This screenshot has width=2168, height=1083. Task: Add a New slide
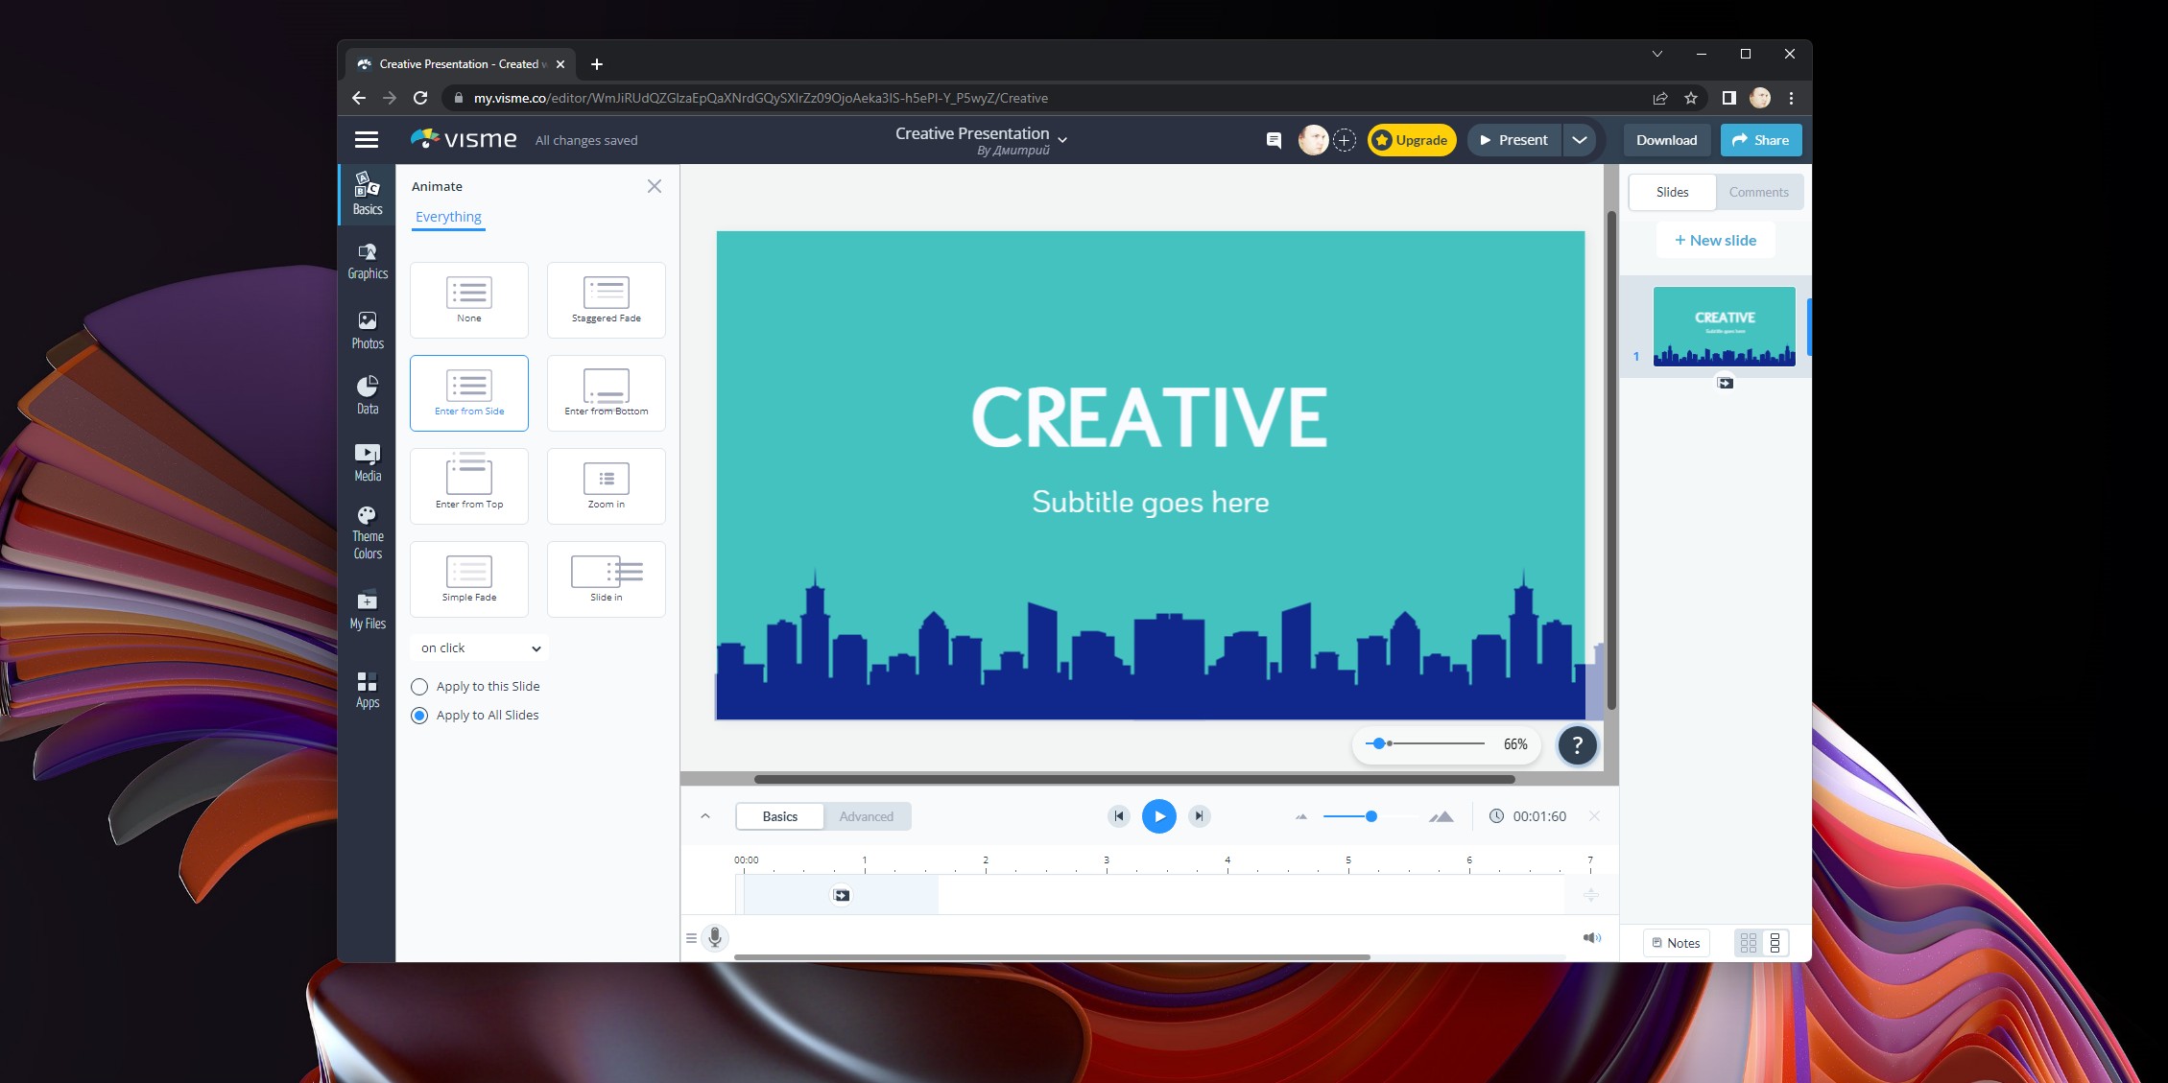(x=1714, y=239)
